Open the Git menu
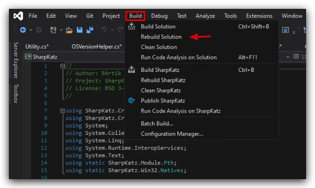 tap(89, 16)
